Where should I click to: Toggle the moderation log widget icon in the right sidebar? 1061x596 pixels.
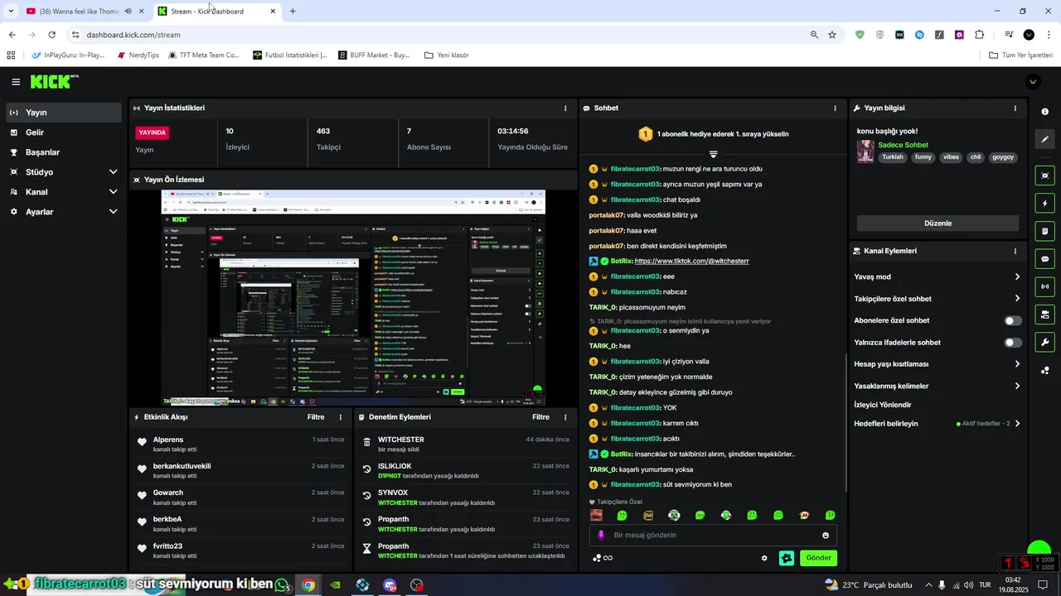point(1044,231)
